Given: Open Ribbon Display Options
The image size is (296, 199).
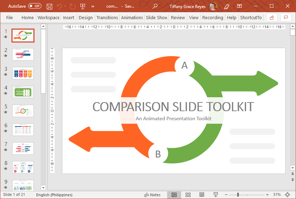Looking at the screenshot, I should pos(239,6).
